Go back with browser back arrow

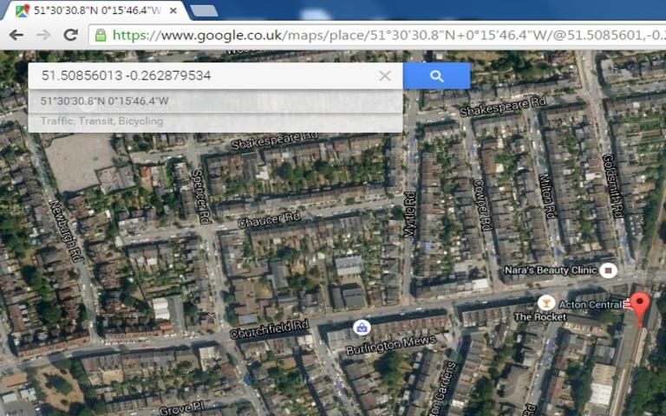(16, 36)
